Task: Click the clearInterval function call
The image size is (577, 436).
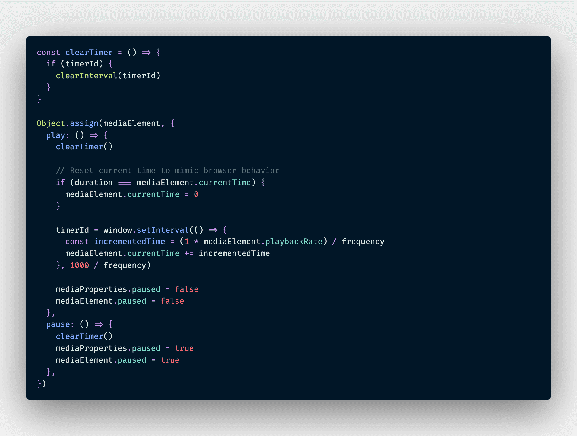Action: point(87,76)
